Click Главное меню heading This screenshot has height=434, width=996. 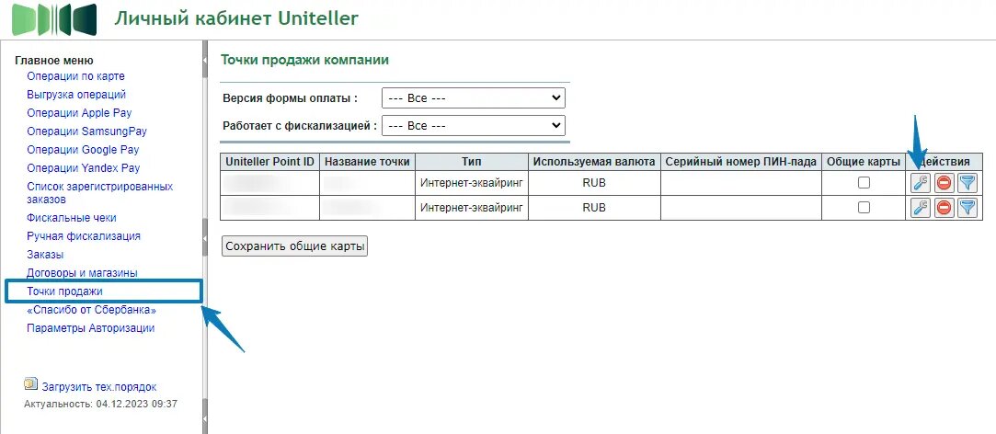point(54,61)
